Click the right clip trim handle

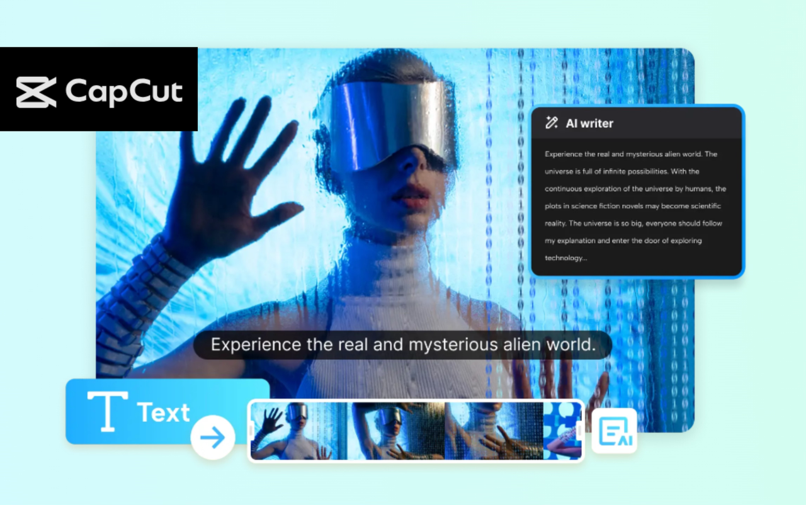coord(579,430)
